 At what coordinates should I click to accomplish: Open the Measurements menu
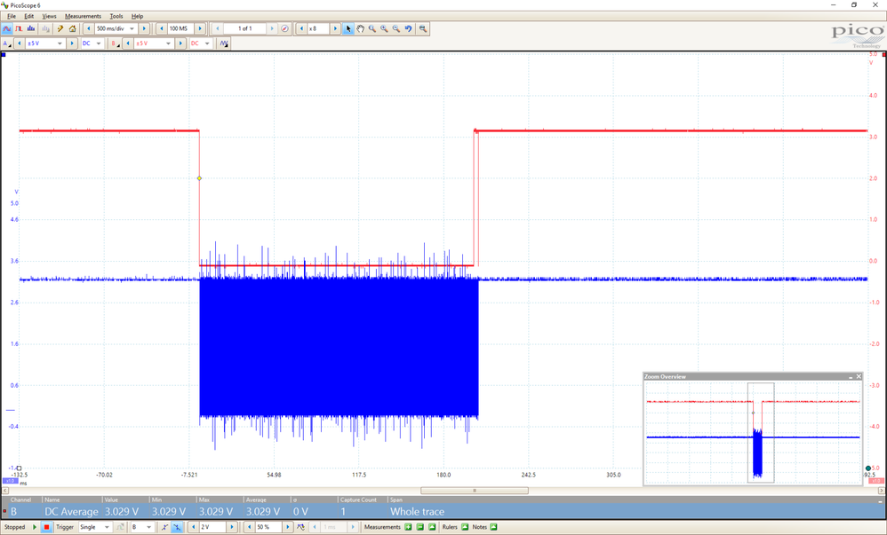click(84, 16)
